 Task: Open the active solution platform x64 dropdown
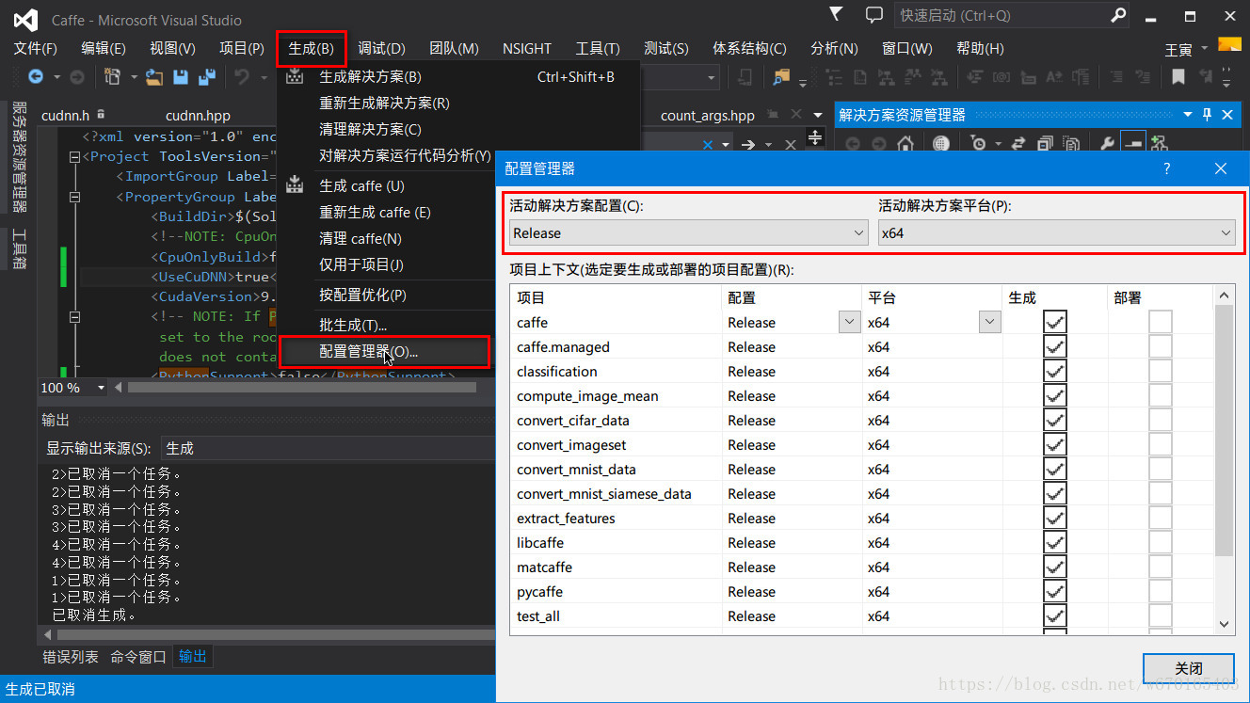coord(1056,232)
